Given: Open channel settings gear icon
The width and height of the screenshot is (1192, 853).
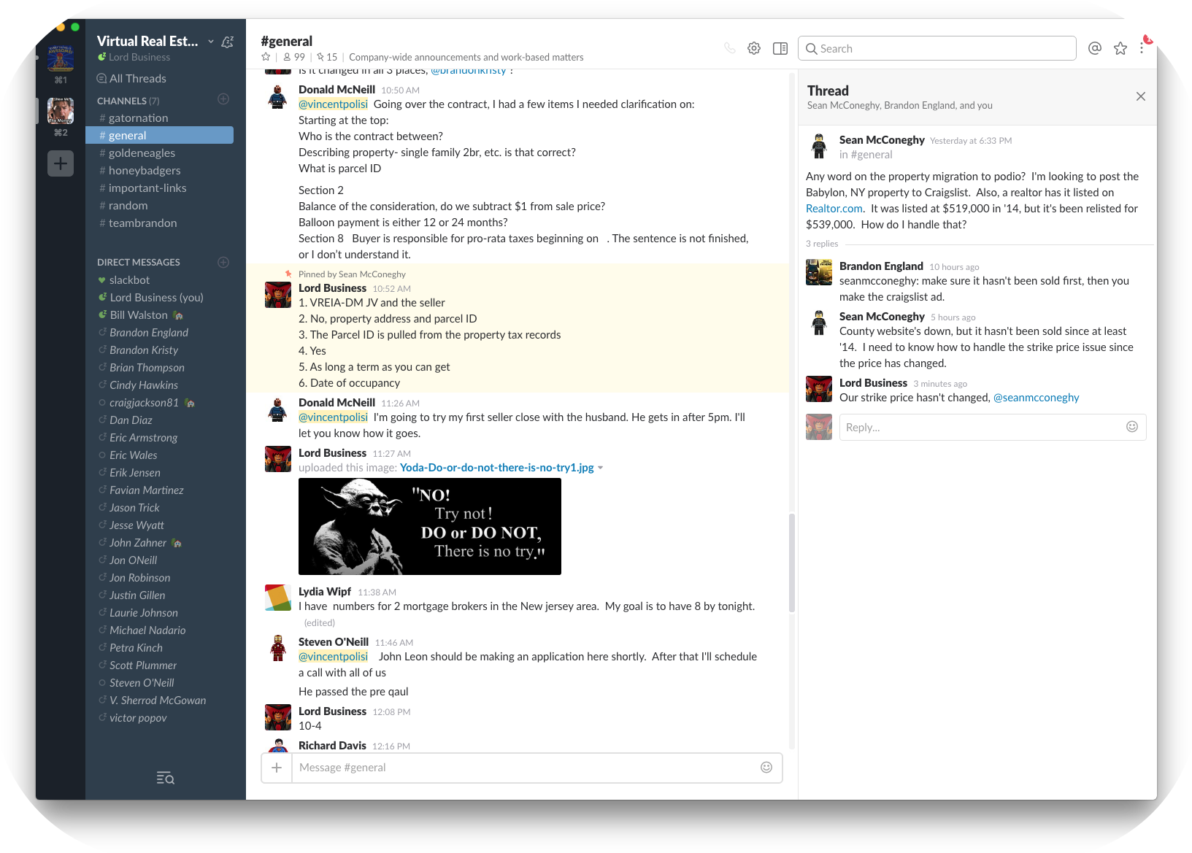Looking at the screenshot, I should [x=754, y=48].
